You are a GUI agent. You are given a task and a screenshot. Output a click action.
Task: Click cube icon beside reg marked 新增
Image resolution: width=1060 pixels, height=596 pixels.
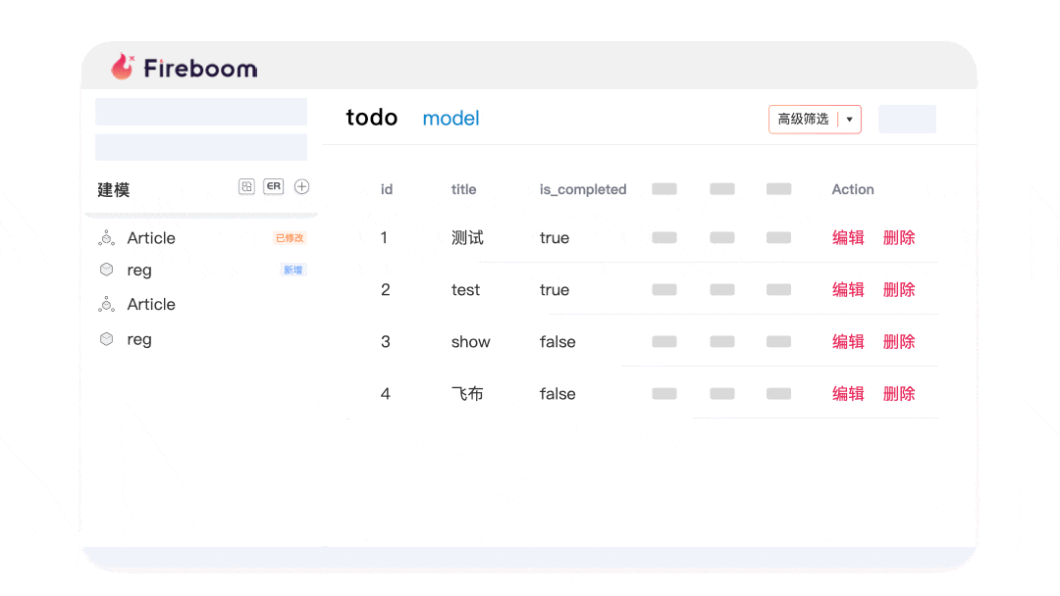pos(107,270)
